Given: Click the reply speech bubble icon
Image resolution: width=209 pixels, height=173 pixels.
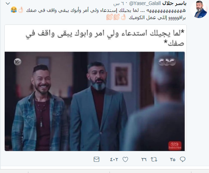Looking at the screenshot, I should (182, 159).
